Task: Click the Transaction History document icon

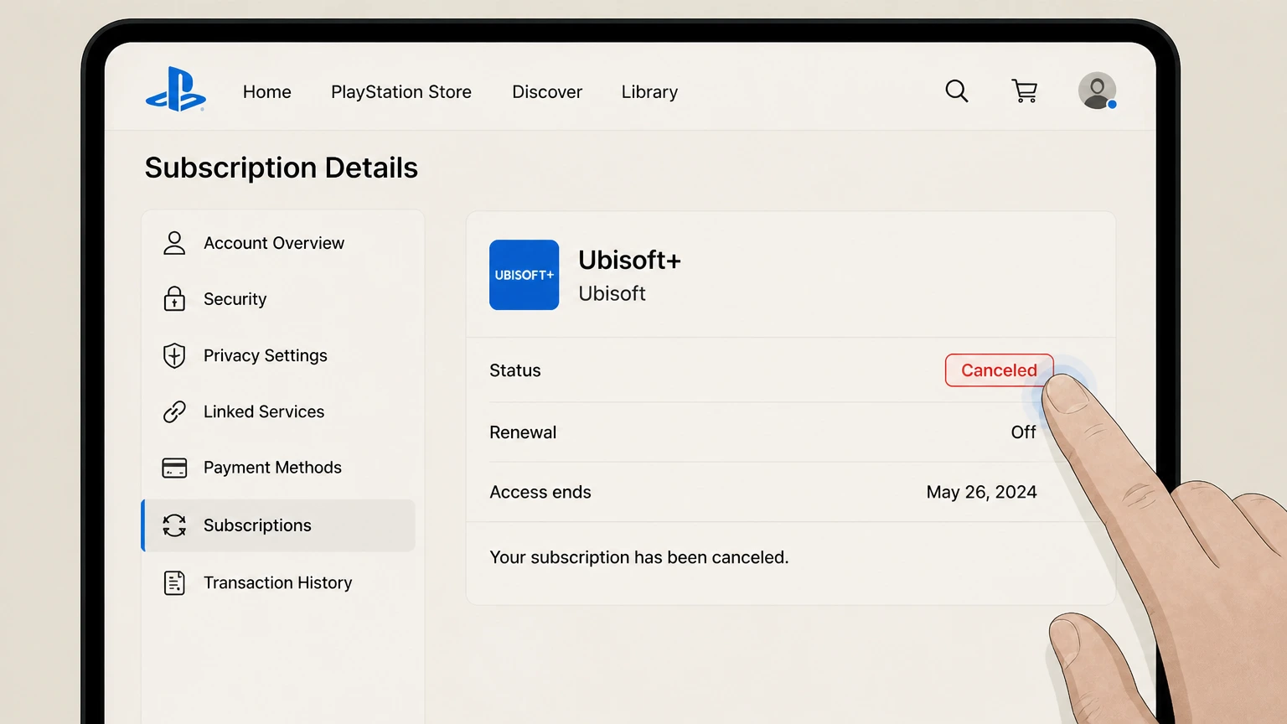Action: tap(174, 582)
